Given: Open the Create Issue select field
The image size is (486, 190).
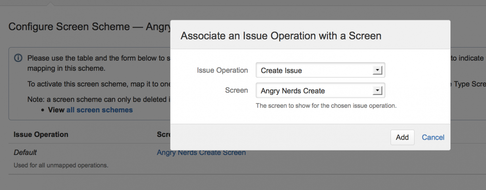Looking at the screenshot, I should (x=316, y=70).
